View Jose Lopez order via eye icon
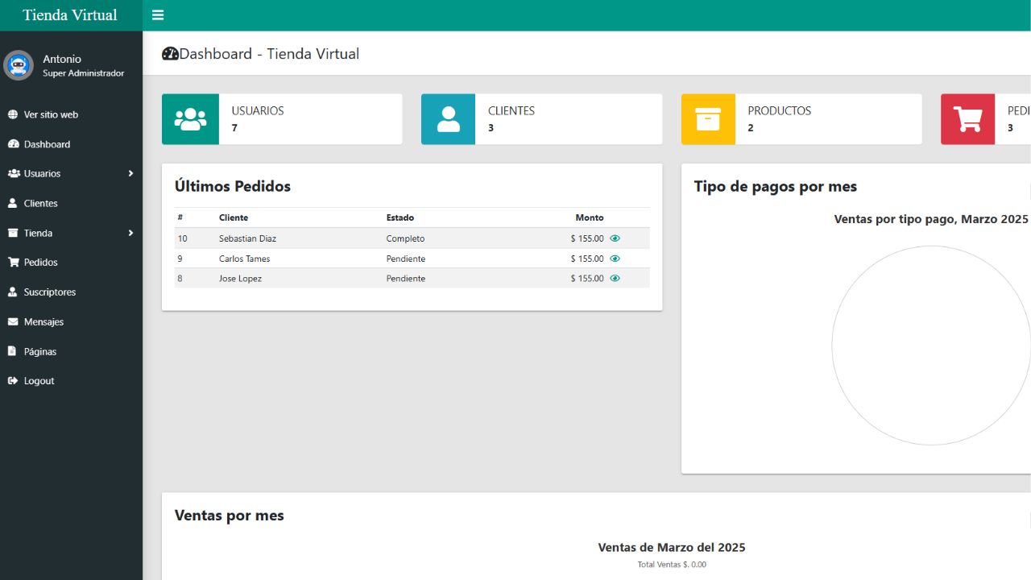This screenshot has height=580, width=1031. [x=615, y=278]
